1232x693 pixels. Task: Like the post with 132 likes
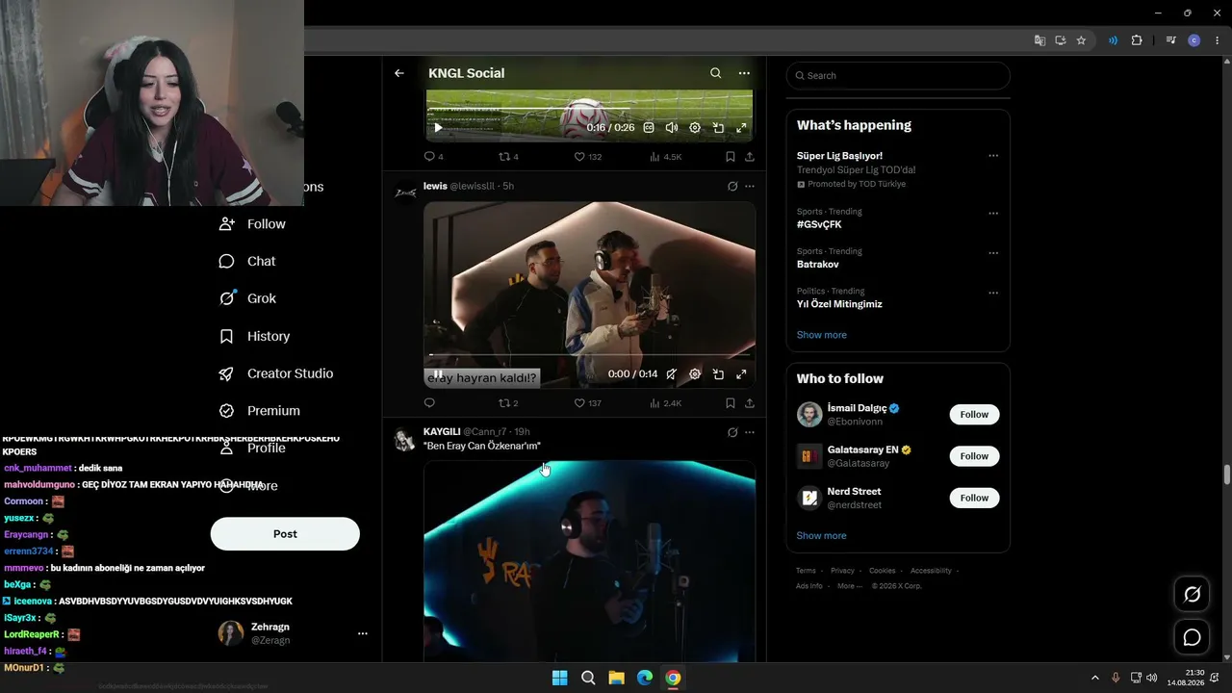point(588,157)
